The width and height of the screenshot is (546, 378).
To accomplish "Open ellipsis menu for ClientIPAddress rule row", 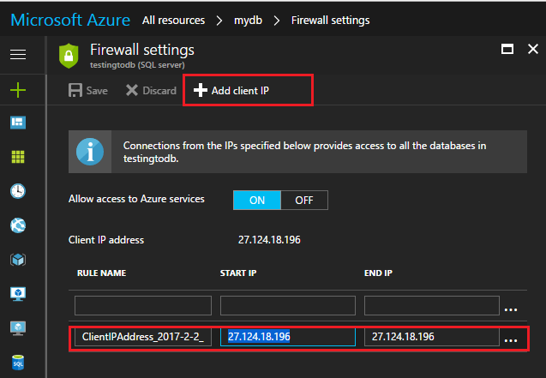I will [x=511, y=340].
